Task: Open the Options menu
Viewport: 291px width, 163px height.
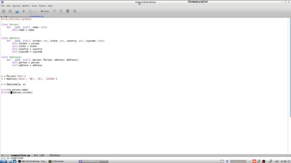Action: [x=16, y=6]
